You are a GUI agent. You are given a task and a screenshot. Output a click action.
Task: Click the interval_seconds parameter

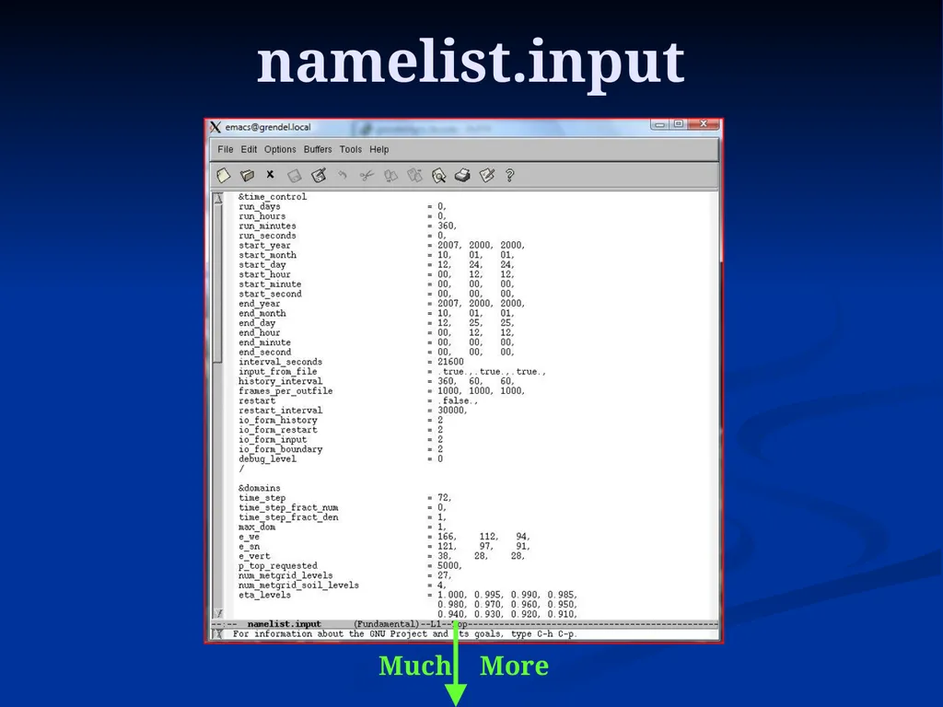tap(280, 362)
